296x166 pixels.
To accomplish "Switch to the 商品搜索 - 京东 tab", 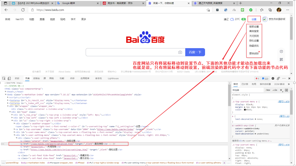I will tap(123, 3).
